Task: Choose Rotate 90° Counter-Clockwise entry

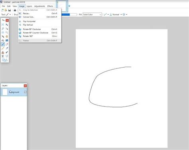Action: tap(40, 33)
